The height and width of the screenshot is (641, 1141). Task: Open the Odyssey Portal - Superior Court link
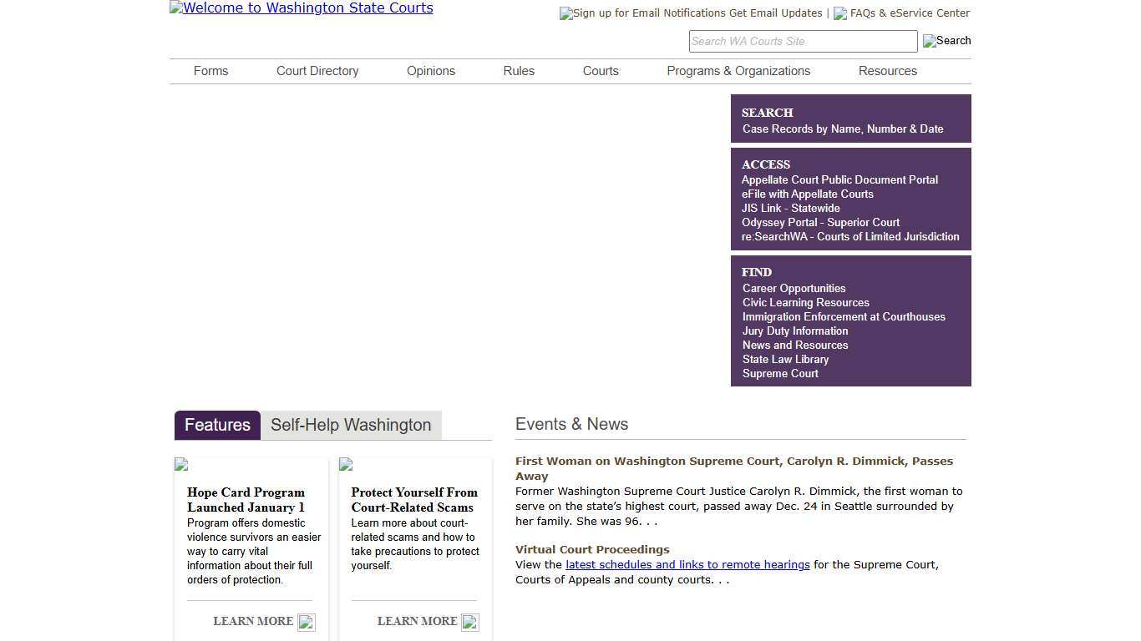pos(820,223)
